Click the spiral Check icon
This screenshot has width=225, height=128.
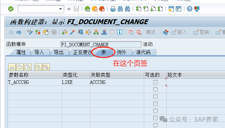point(54,32)
